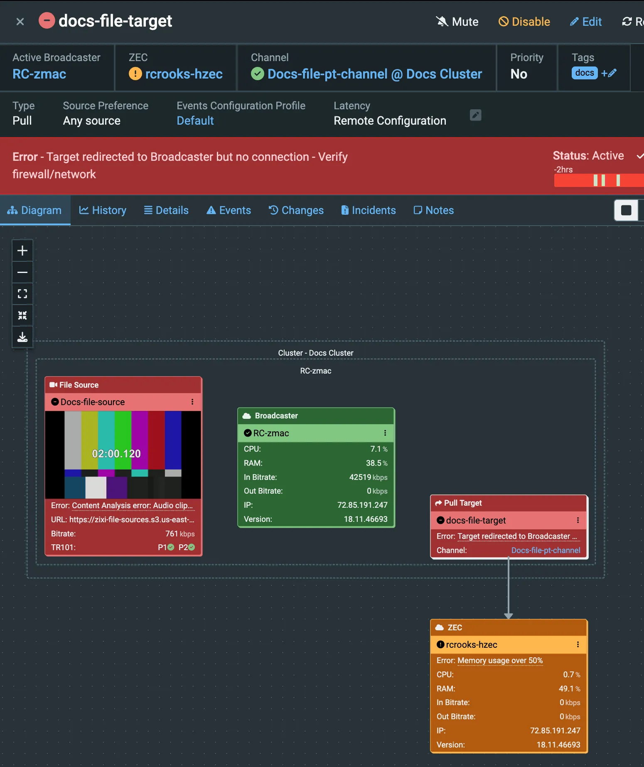
Task: Open the Default events configuration profile
Action: (x=195, y=120)
